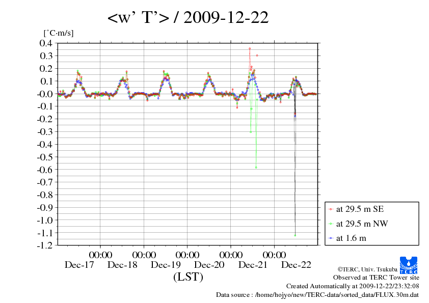The image size is (429, 303).
Task: Click the red legend marker for 29.5 m SE
Action: tap(331, 209)
